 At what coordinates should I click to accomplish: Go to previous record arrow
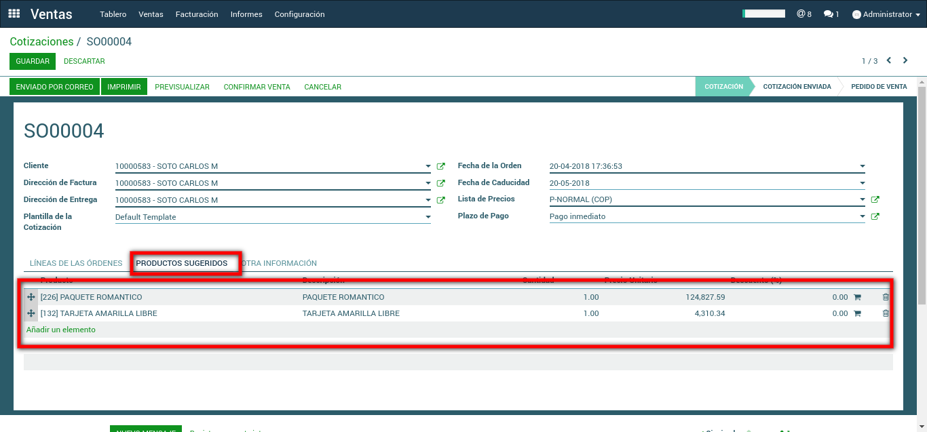(889, 60)
